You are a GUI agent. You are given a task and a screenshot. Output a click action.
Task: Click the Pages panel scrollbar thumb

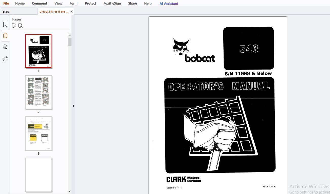coord(69,42)
